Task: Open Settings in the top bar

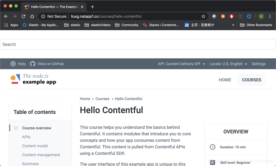Action: click(259, 64)
